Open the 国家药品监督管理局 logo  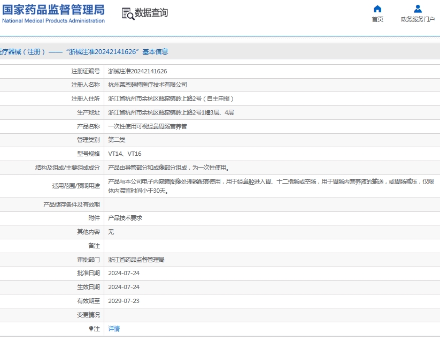pos(53,13)
